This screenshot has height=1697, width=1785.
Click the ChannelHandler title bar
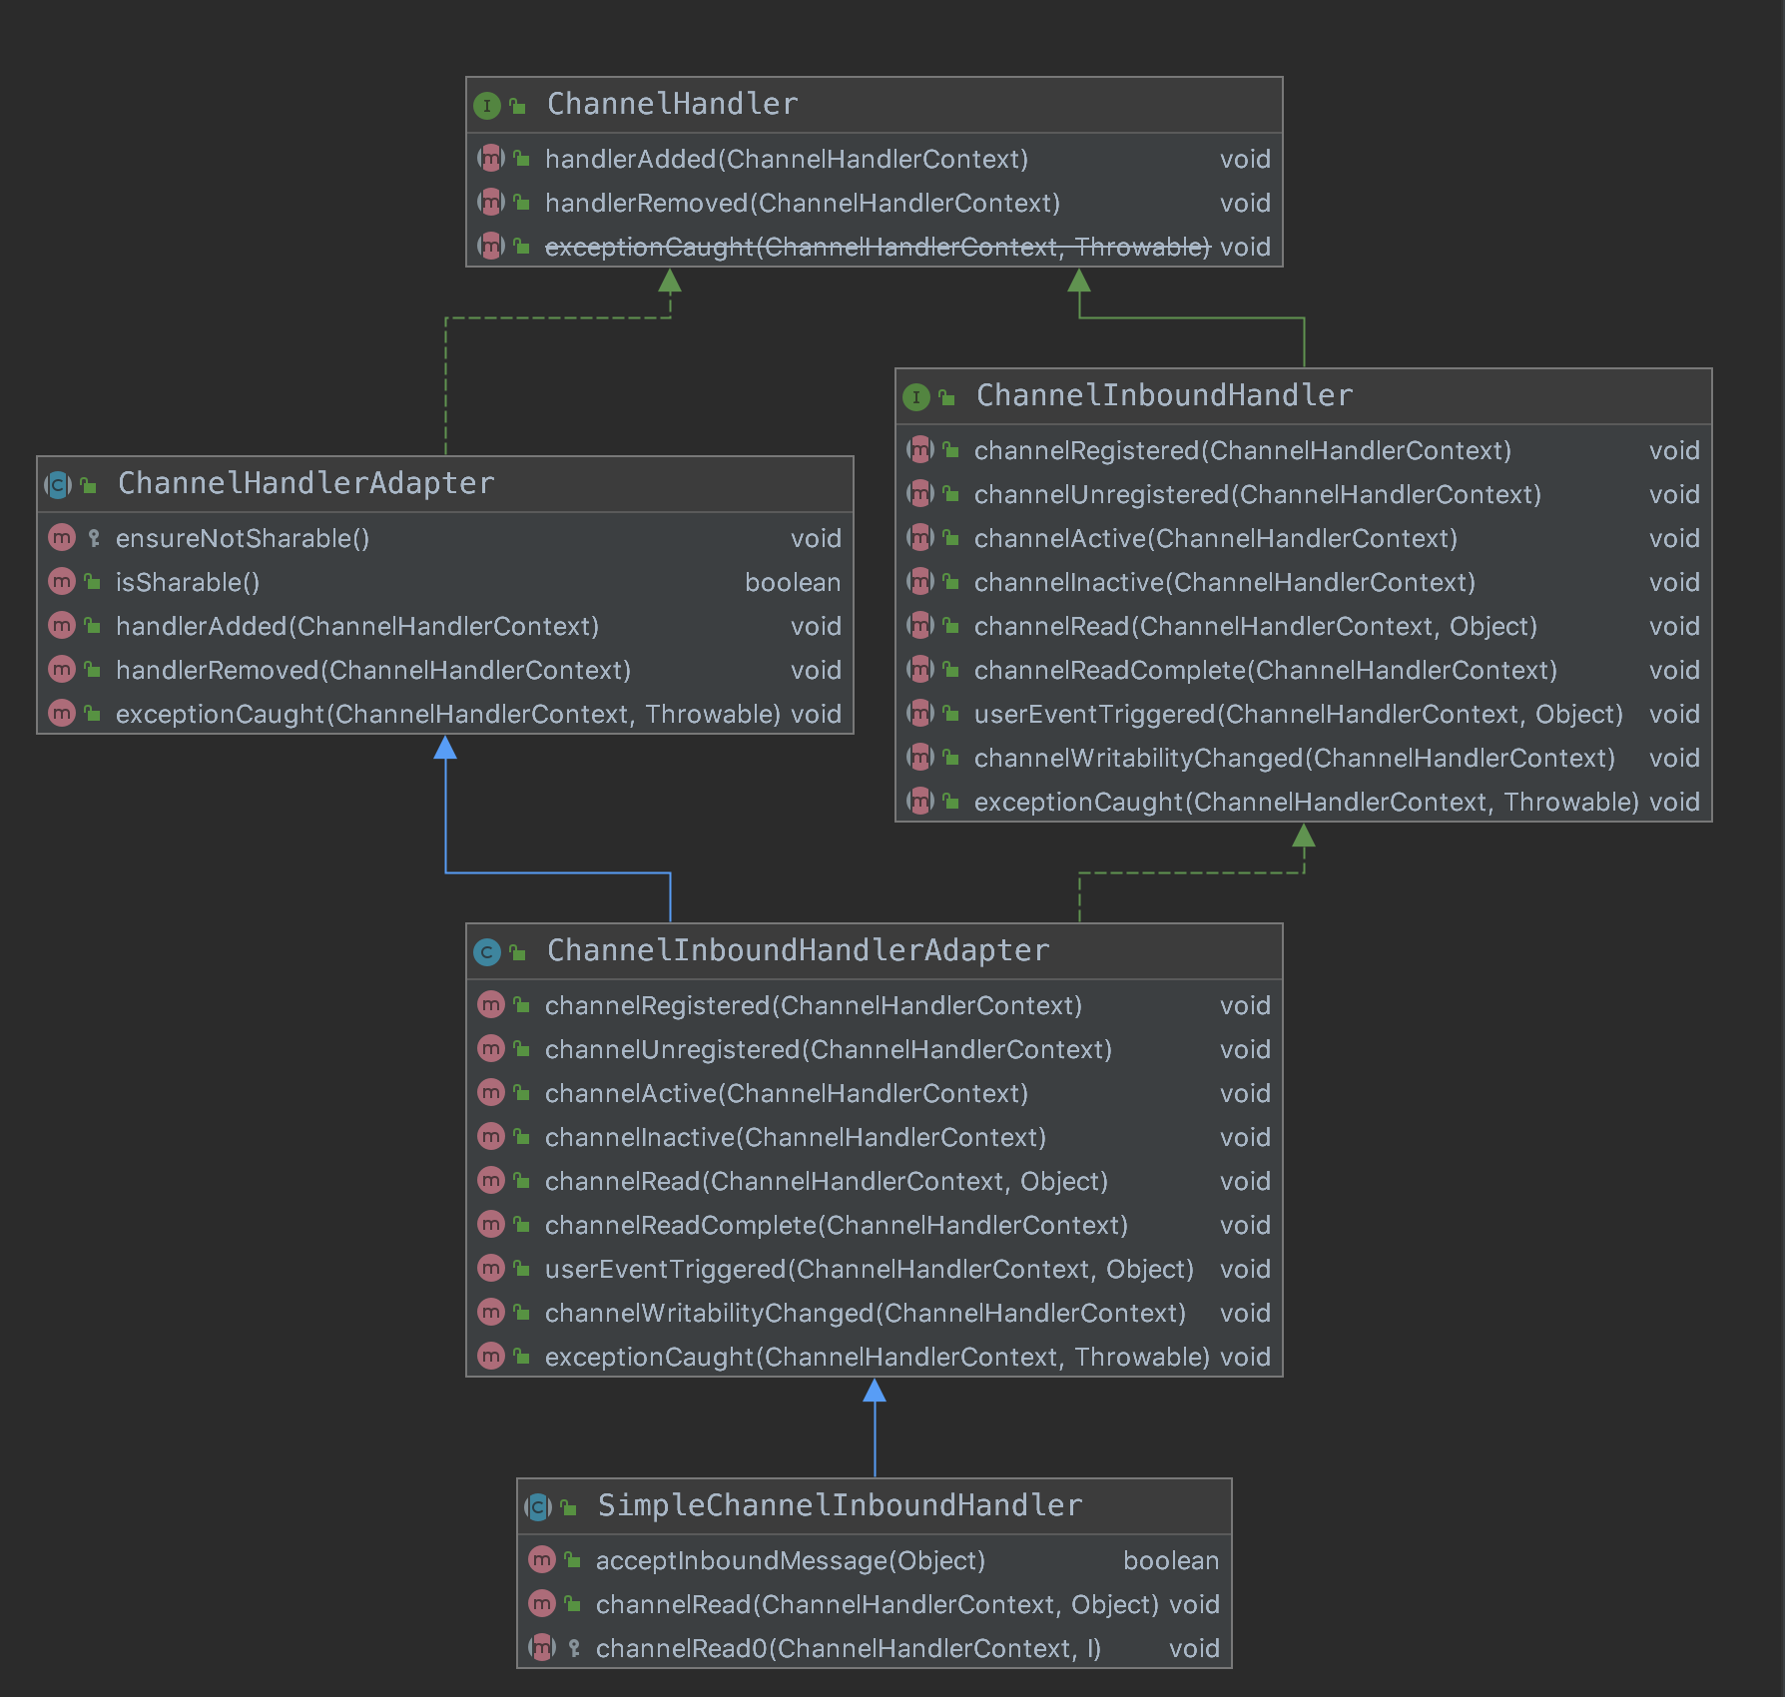coord(671,104)
